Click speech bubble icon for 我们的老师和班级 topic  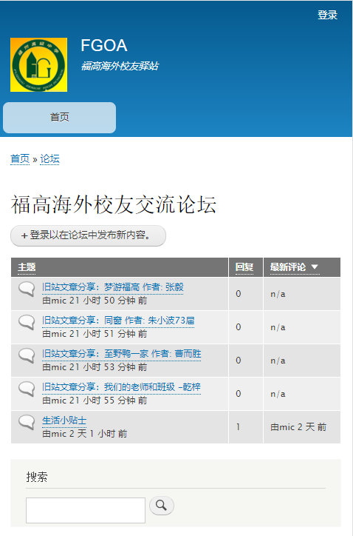27,389
